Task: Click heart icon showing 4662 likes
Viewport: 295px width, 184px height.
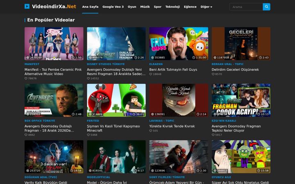Action: (26, 135)
